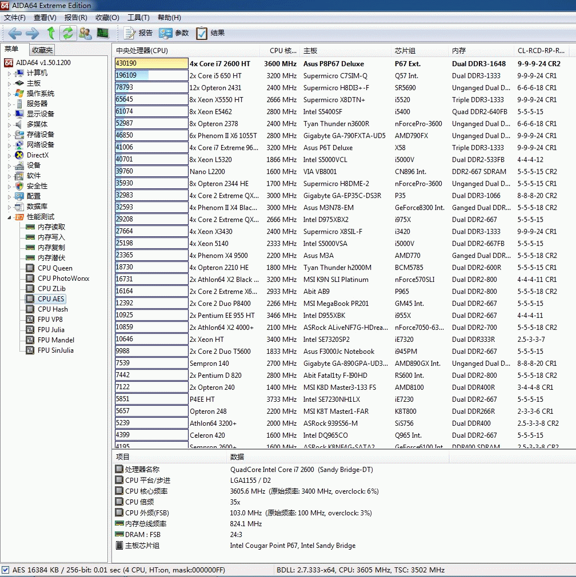Click the 参数 (Parameters) toolbar icon

point(166,33)
